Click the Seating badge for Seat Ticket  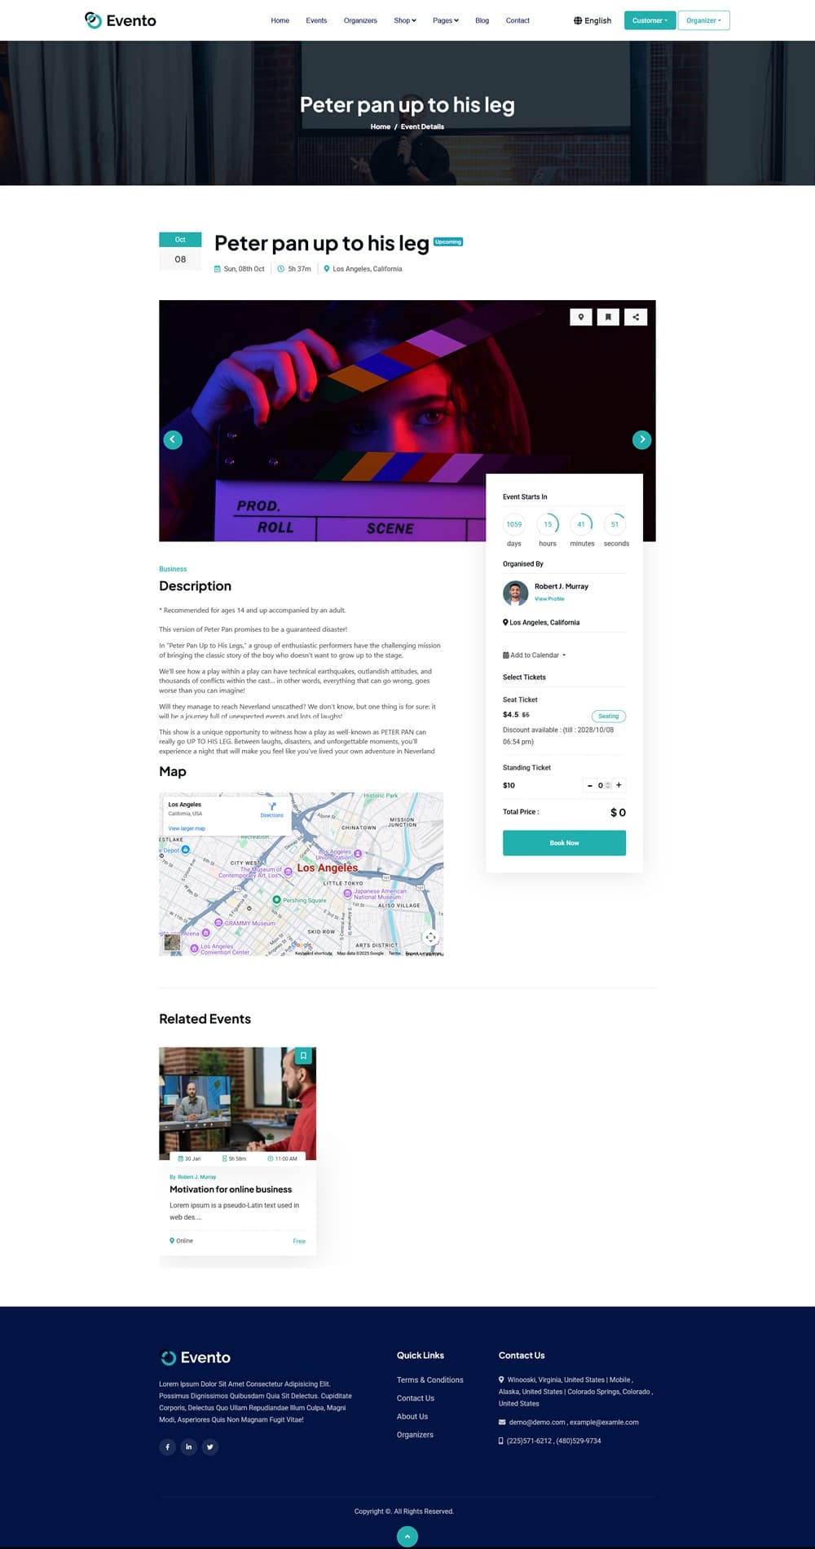[609, 716]
